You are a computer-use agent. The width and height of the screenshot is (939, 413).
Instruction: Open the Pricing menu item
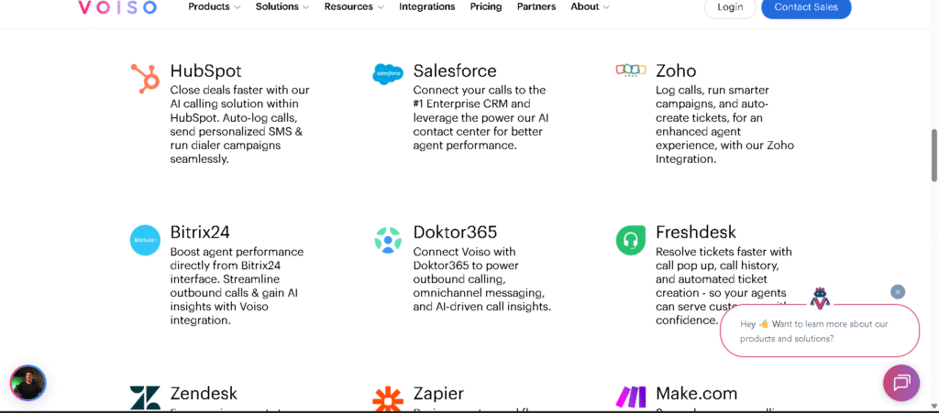(x=486, y=7)
